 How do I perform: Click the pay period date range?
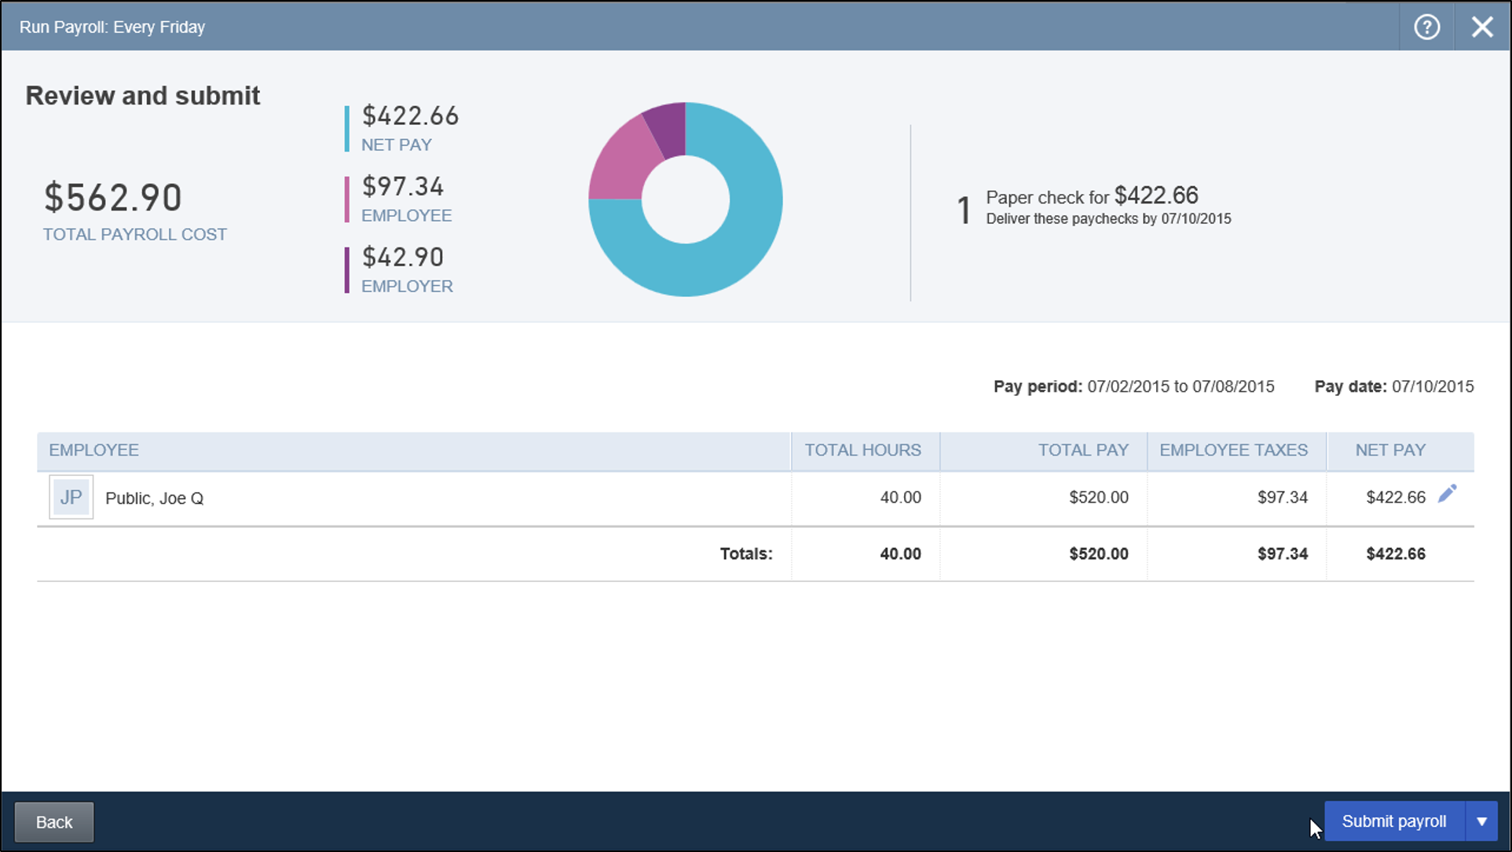[1181, 386]
